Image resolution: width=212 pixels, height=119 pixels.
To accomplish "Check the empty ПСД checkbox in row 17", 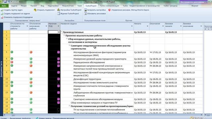I will click(59, 109).
